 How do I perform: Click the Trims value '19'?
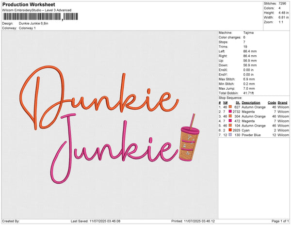point(245,47)
